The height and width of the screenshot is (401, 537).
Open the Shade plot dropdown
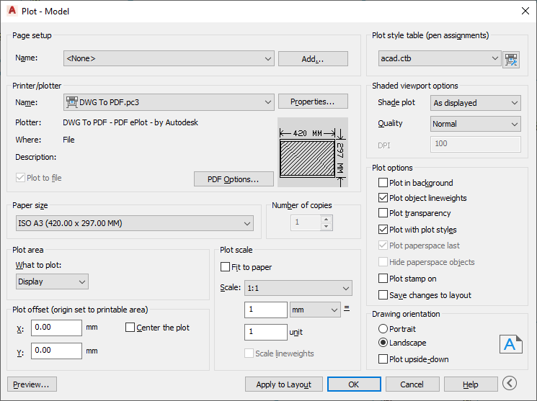tap(475, 103)
